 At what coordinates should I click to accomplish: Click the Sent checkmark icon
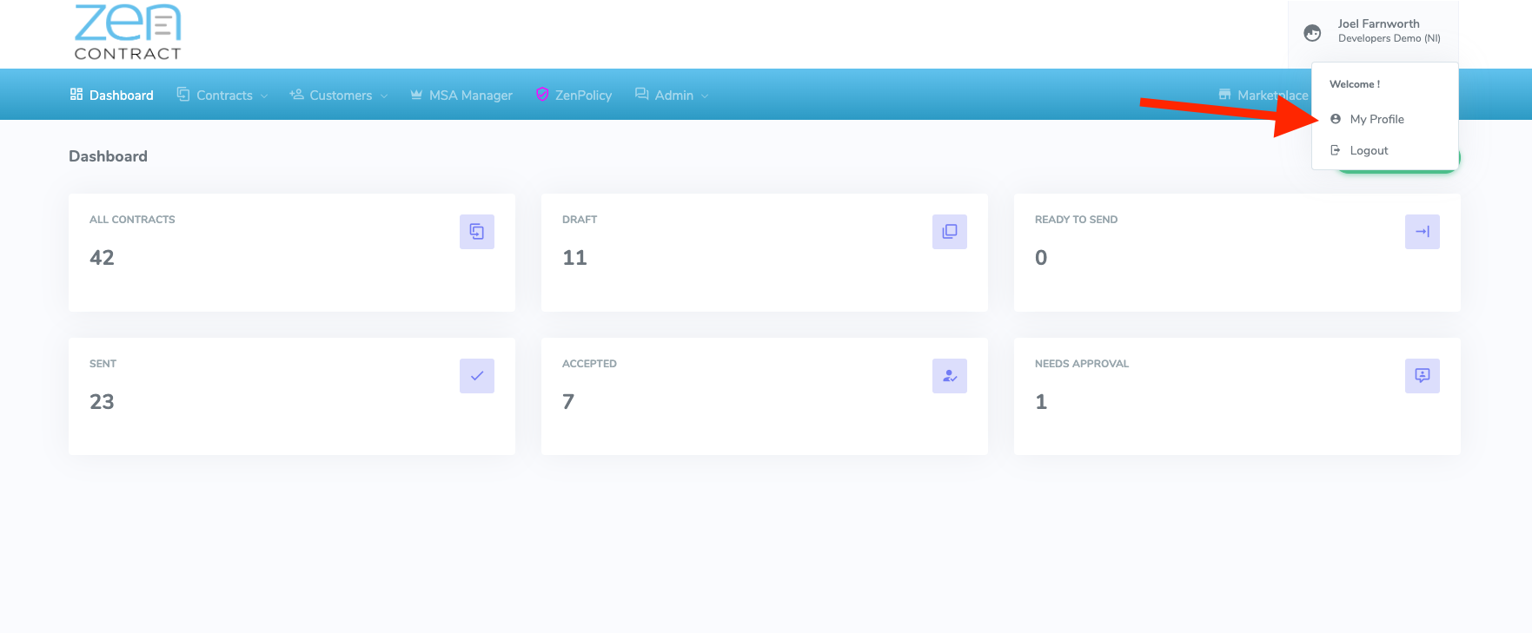click(476, 376)
